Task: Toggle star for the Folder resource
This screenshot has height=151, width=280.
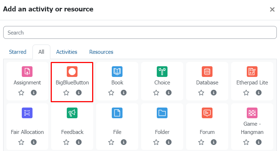Action: [156, 142]
